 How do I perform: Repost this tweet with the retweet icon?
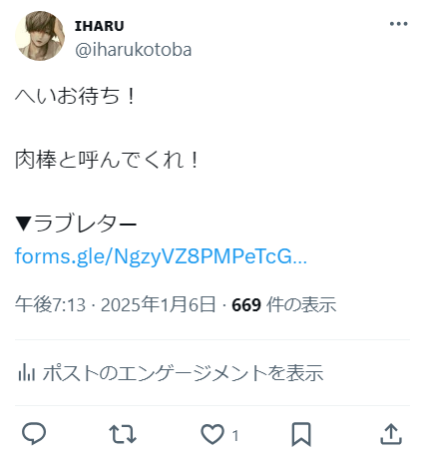(123, 434)
